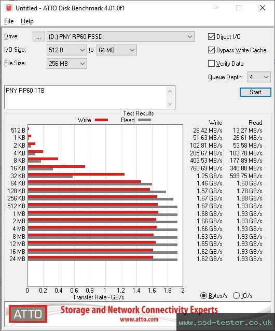Open the File menu
Screen dimensions: 275x331
pos(9,21)
